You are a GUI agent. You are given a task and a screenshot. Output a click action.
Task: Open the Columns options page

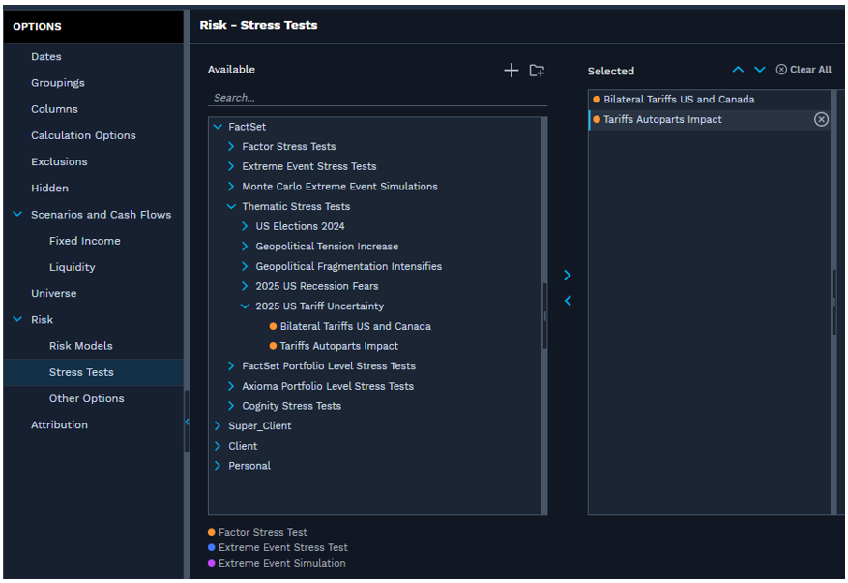(x=54, y=109)
